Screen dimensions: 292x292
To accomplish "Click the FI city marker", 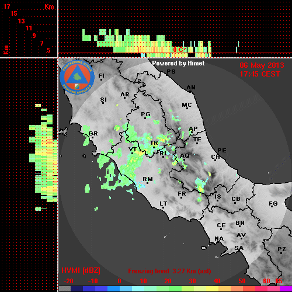I will click(x=102, y=79).
